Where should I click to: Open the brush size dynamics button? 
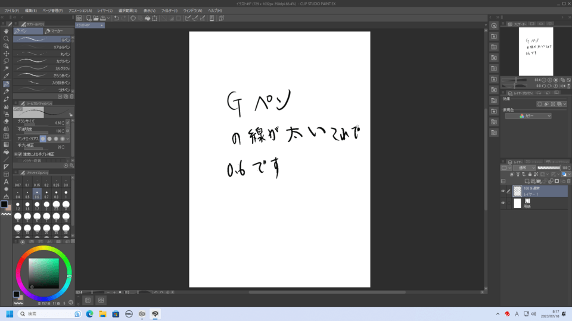pyautogui.click(x=68, y=123)
